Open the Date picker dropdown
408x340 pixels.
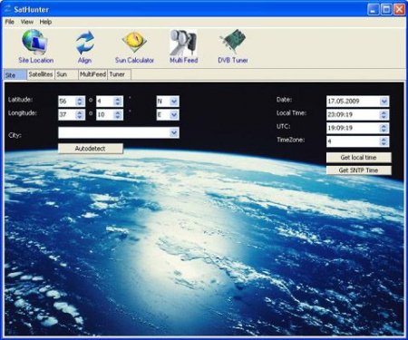(384, 102)
